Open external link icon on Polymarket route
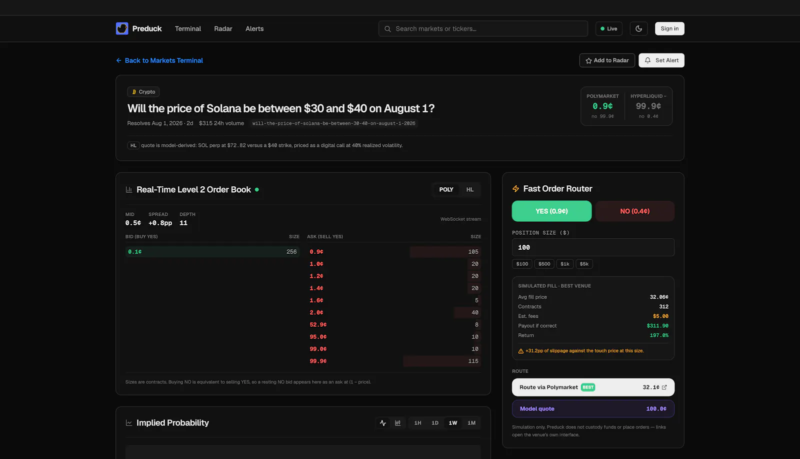 pyautogui.click(x=664, y=387)
